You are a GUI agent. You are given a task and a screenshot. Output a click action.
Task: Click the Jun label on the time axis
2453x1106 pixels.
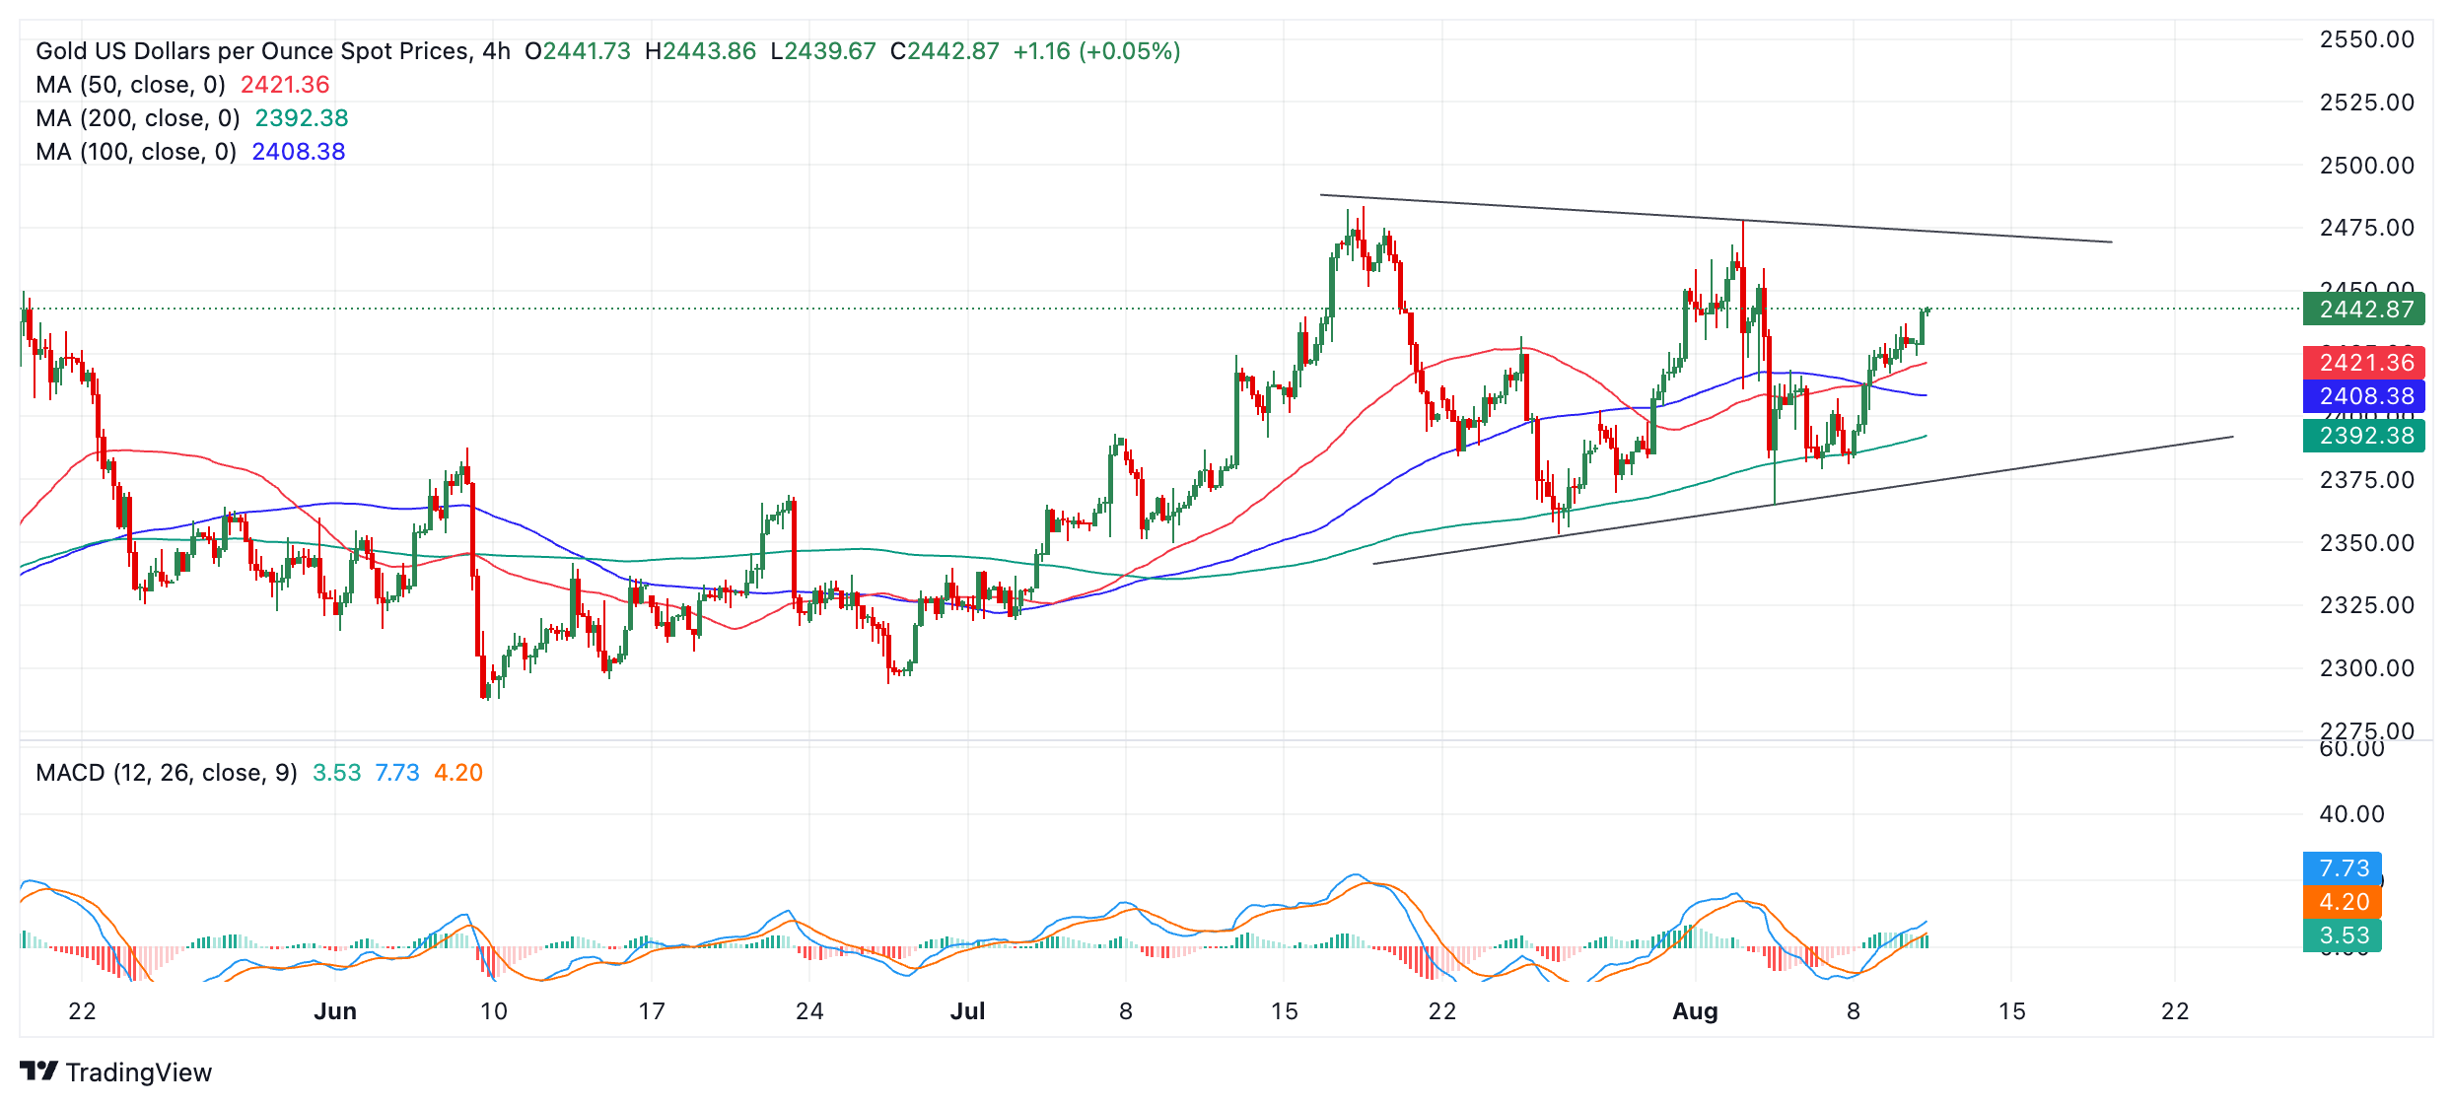335,1011
